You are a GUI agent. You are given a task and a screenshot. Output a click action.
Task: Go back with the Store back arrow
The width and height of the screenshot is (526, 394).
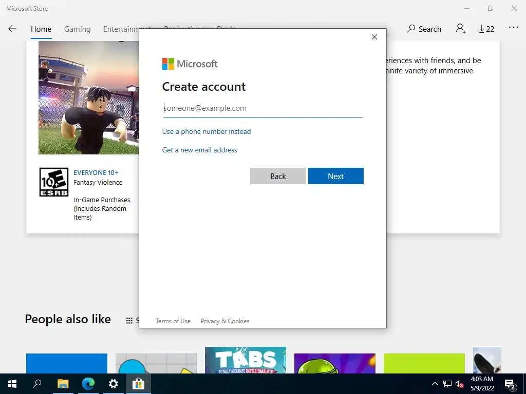[x=12, y=29]
